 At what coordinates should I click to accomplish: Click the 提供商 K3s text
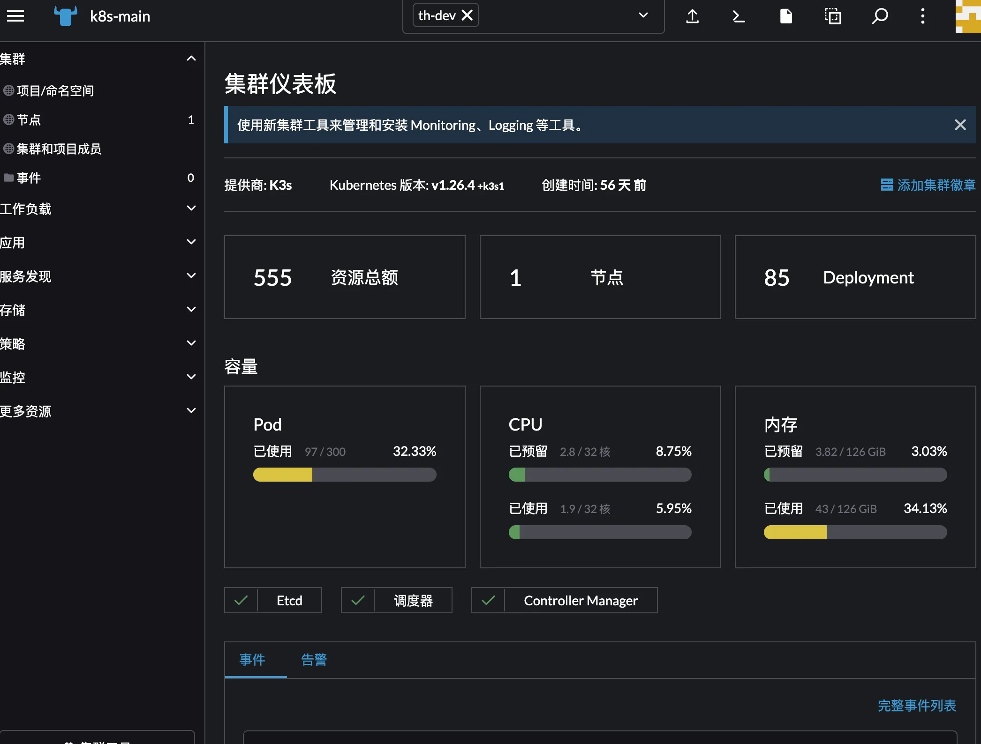(258, 185)
